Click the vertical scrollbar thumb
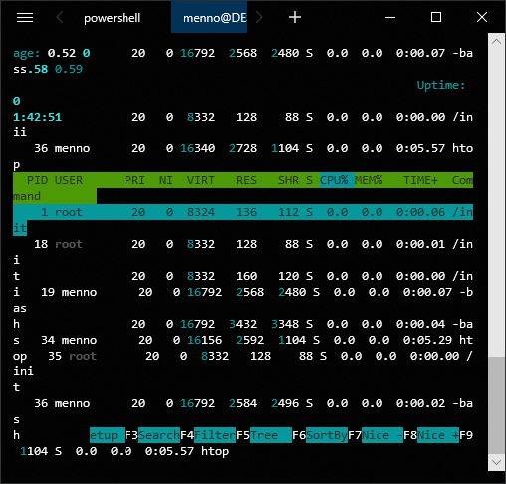The width and height of the screenshot is (506, 484). pyautogui.click(x=496, y=405)
